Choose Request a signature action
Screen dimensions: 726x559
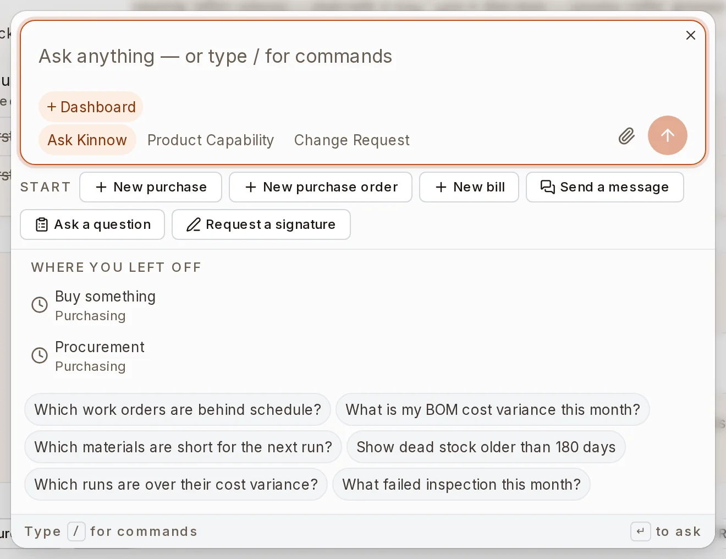pyautogui.click(x=261, y=224)
